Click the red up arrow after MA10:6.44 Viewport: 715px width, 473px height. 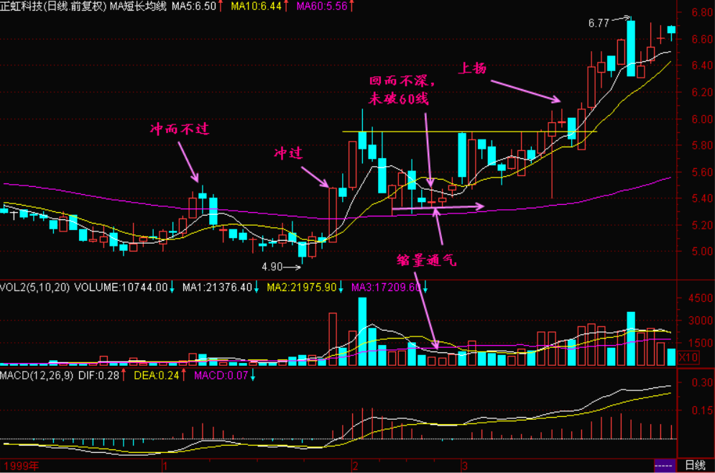pos(287,6)
